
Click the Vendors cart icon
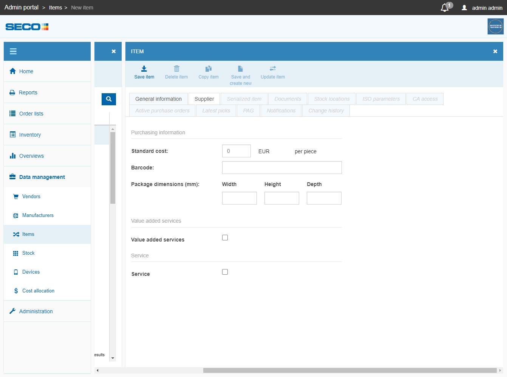tap(16, 197)
